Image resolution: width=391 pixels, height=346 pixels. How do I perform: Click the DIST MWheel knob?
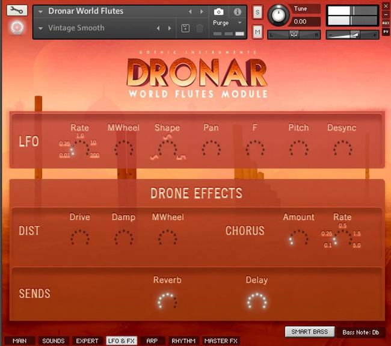tap(167, 237)
